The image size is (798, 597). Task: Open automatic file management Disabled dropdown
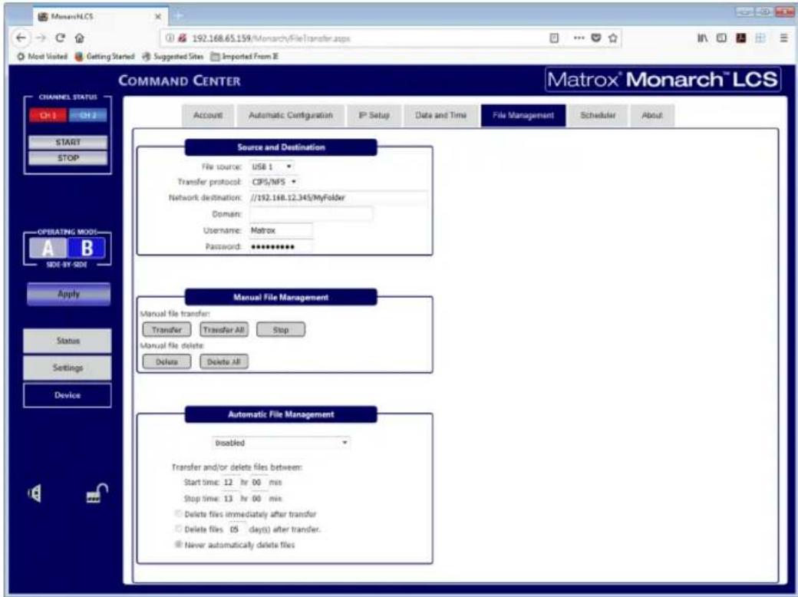click(x=281, y=443)
